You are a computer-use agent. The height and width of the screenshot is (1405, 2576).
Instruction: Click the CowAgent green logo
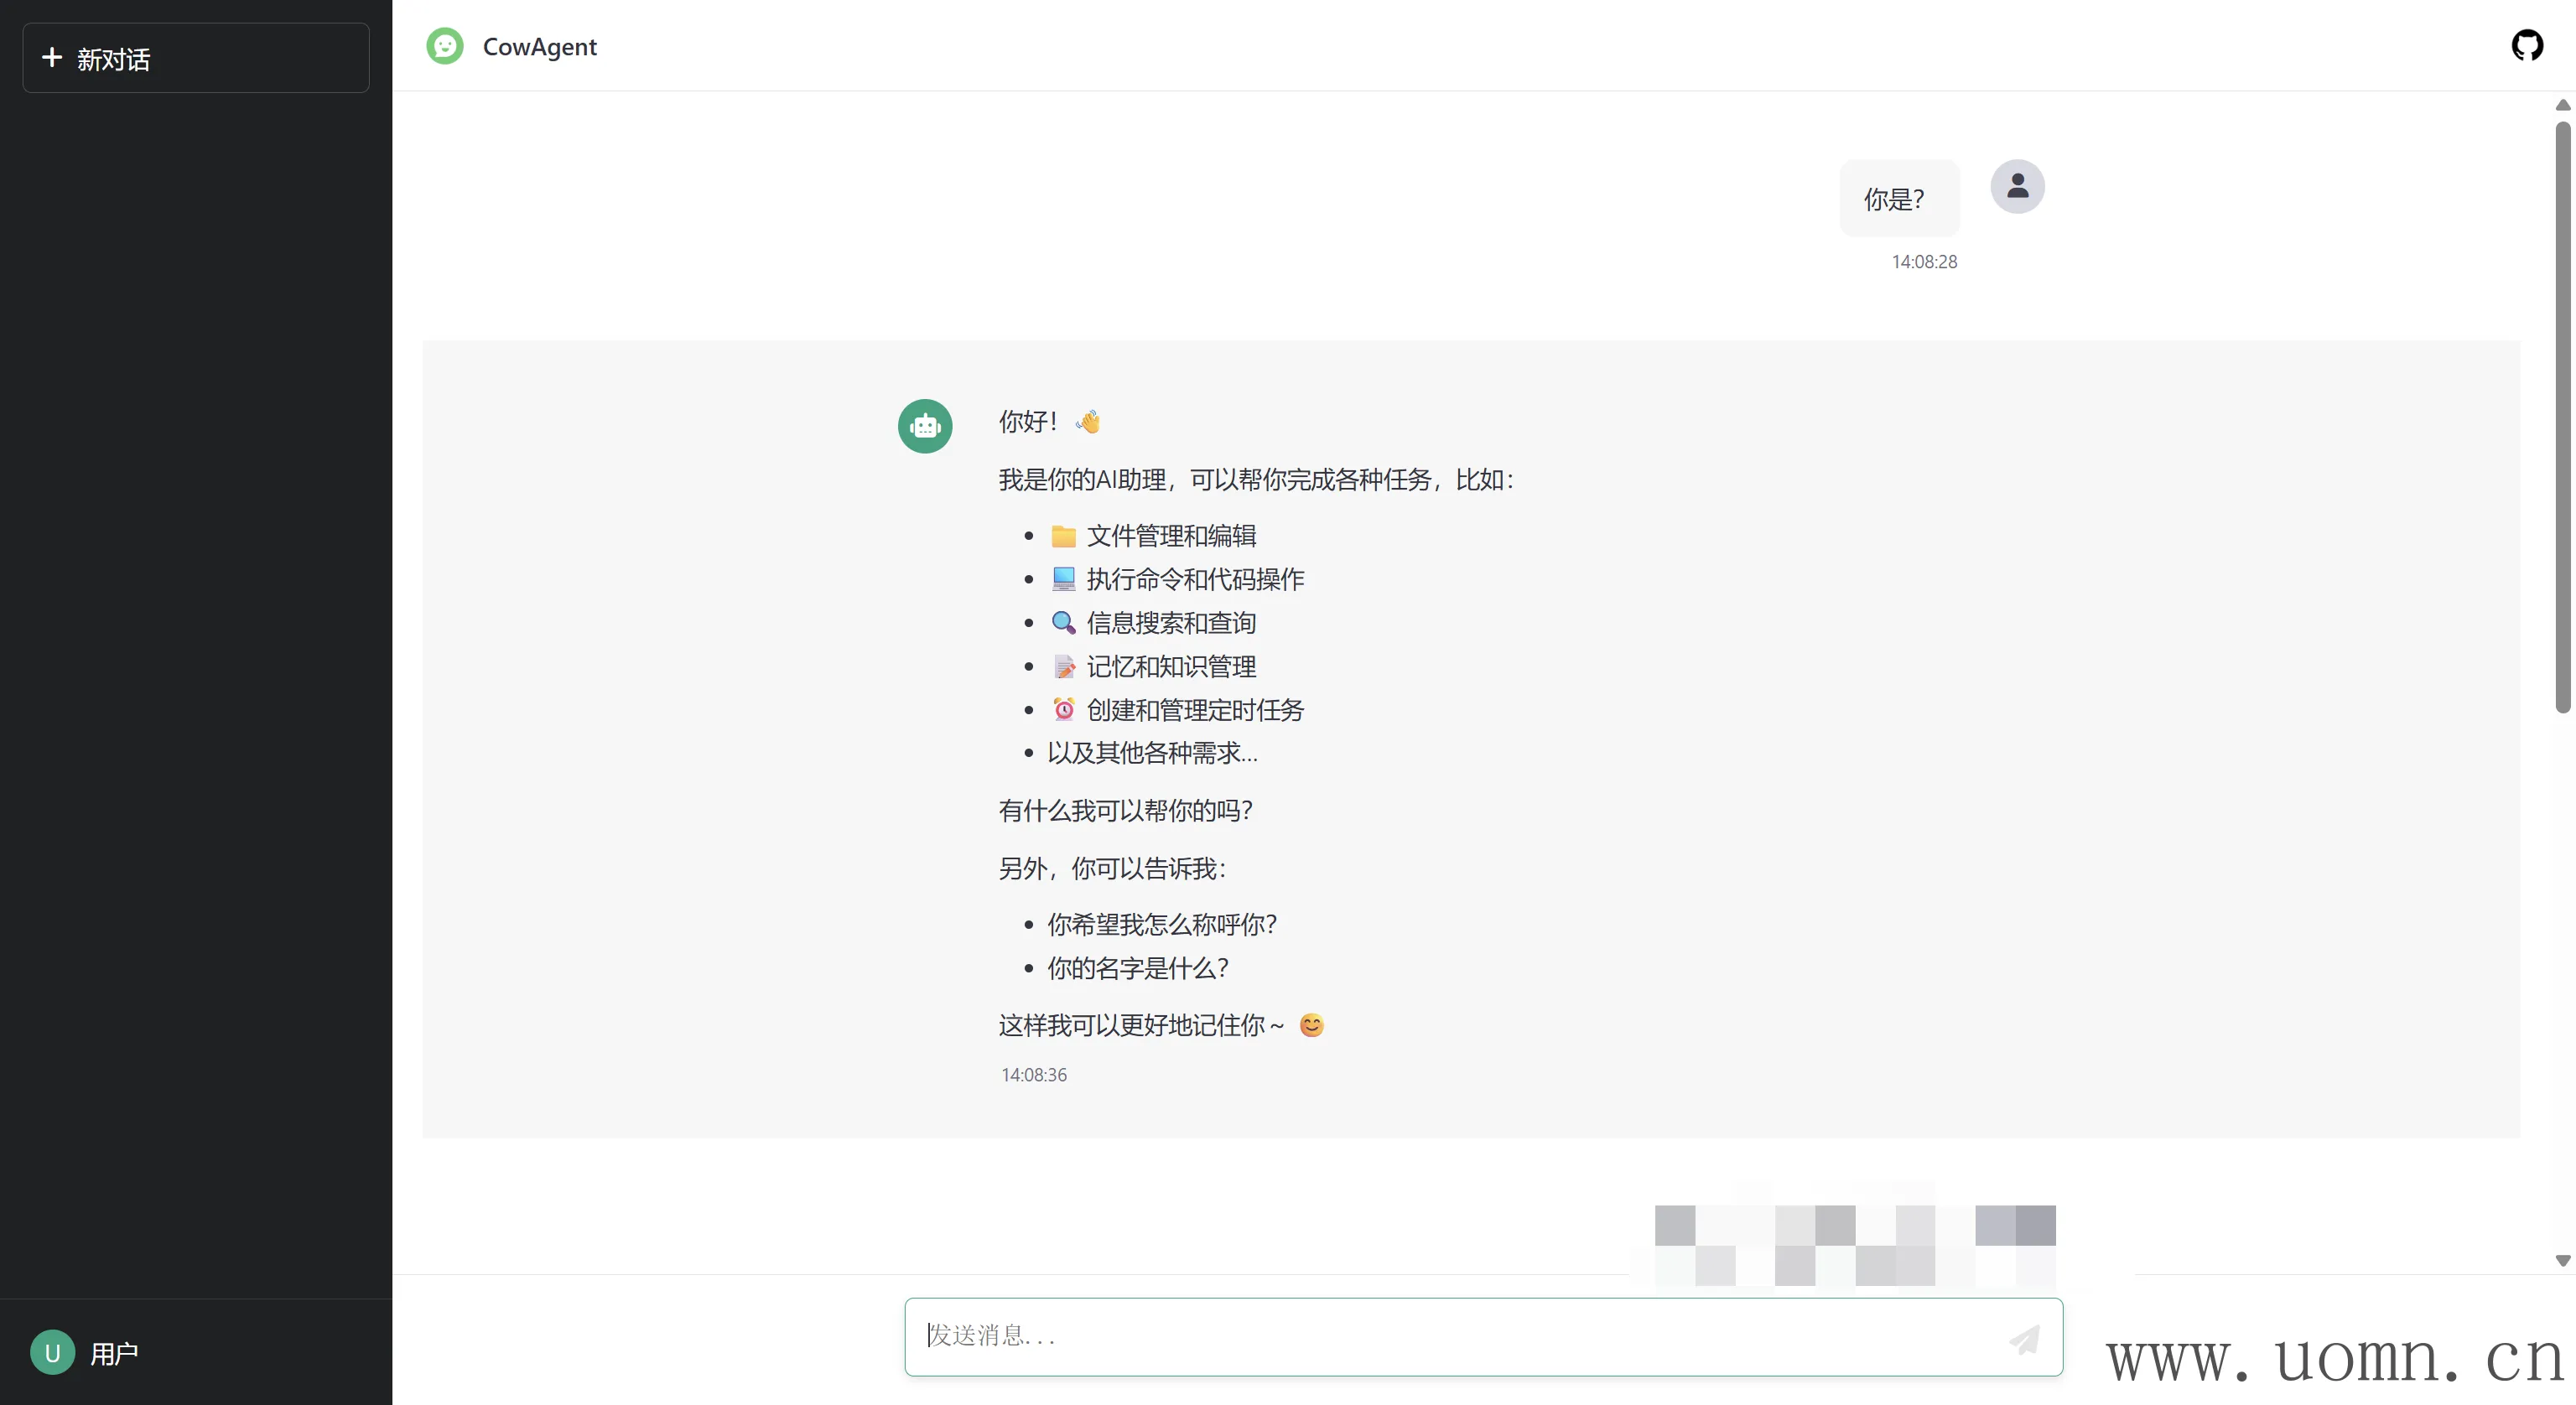point(445,46)
